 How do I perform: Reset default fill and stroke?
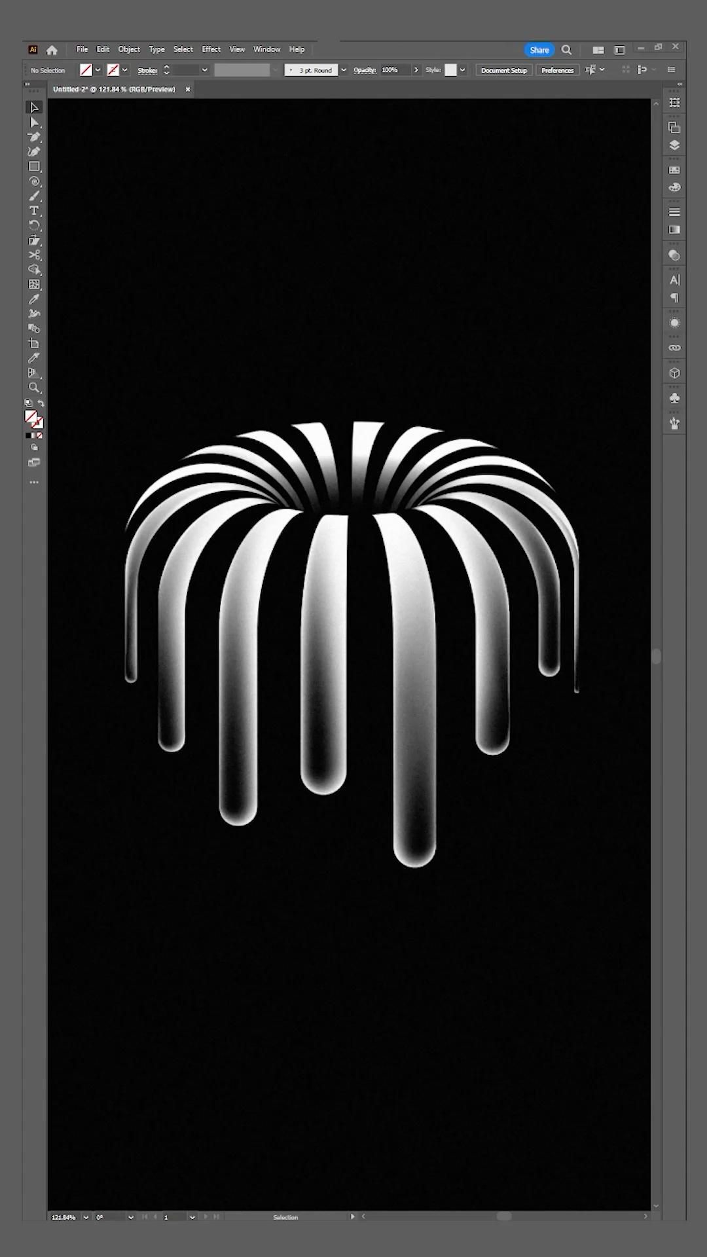28,403
